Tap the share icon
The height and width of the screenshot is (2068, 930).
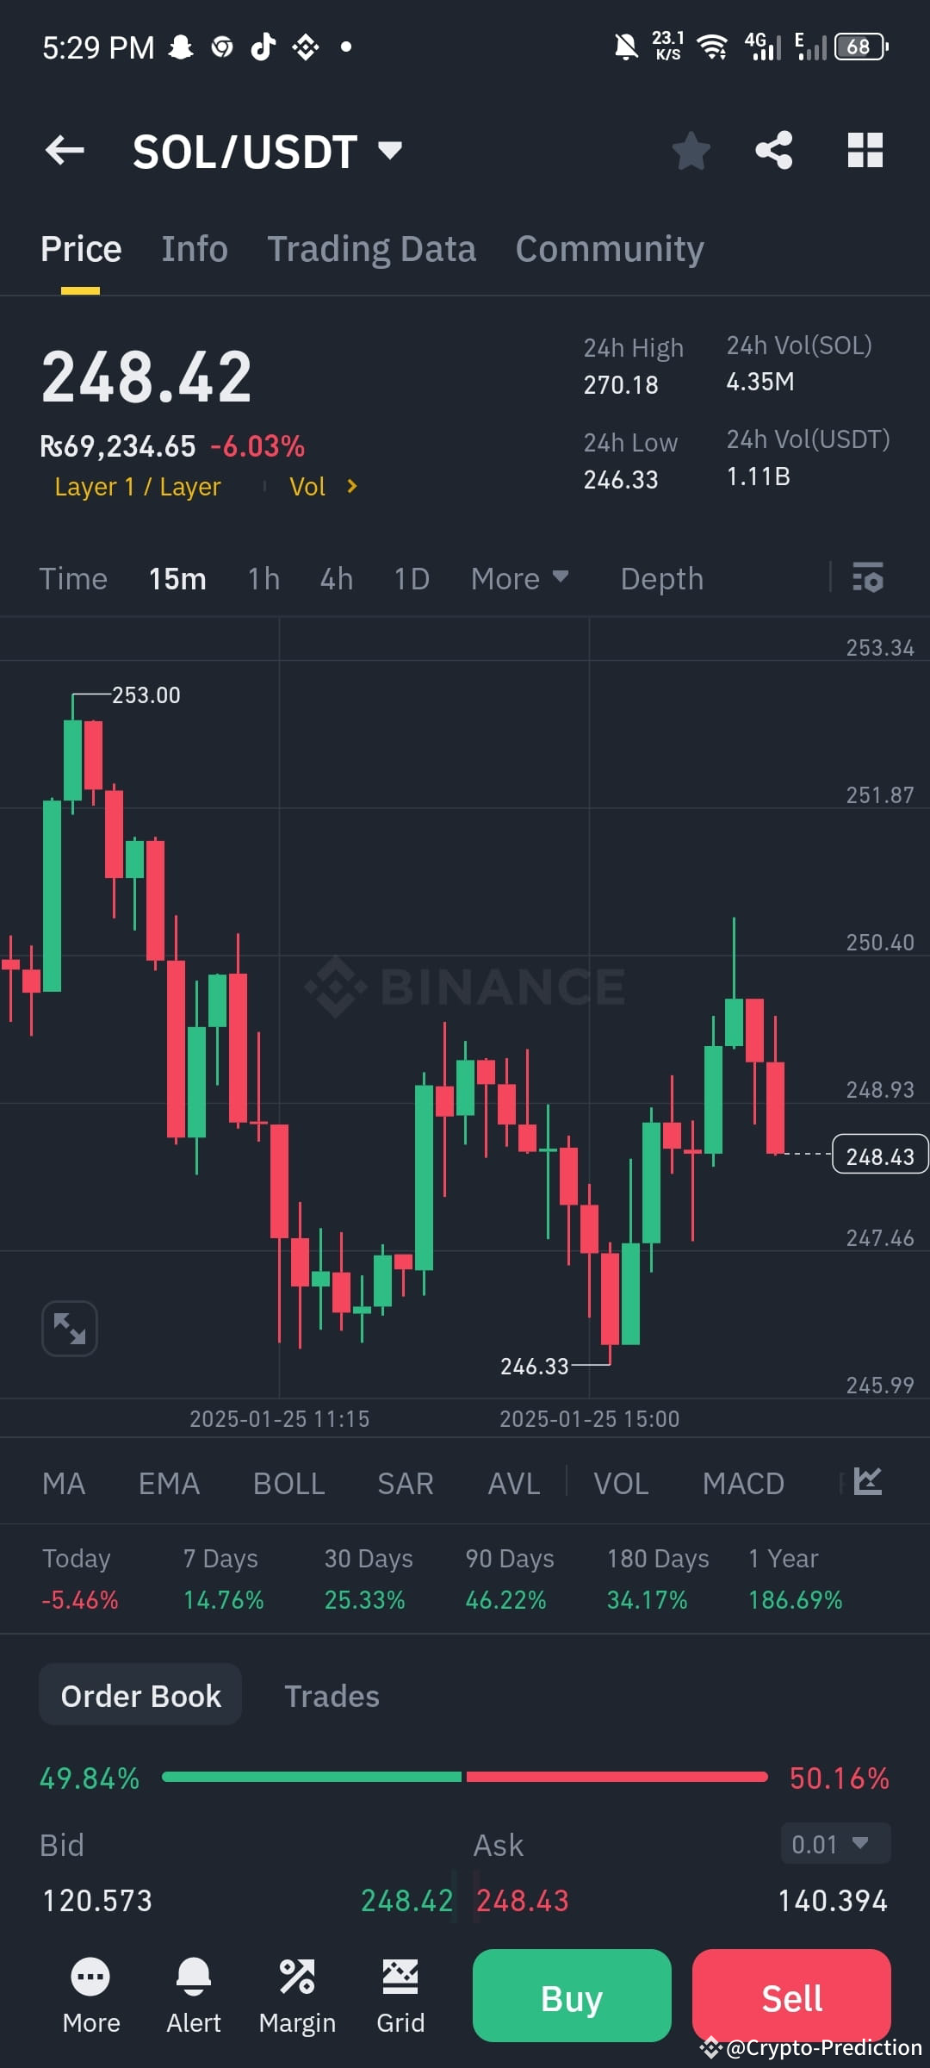[774, 151]
